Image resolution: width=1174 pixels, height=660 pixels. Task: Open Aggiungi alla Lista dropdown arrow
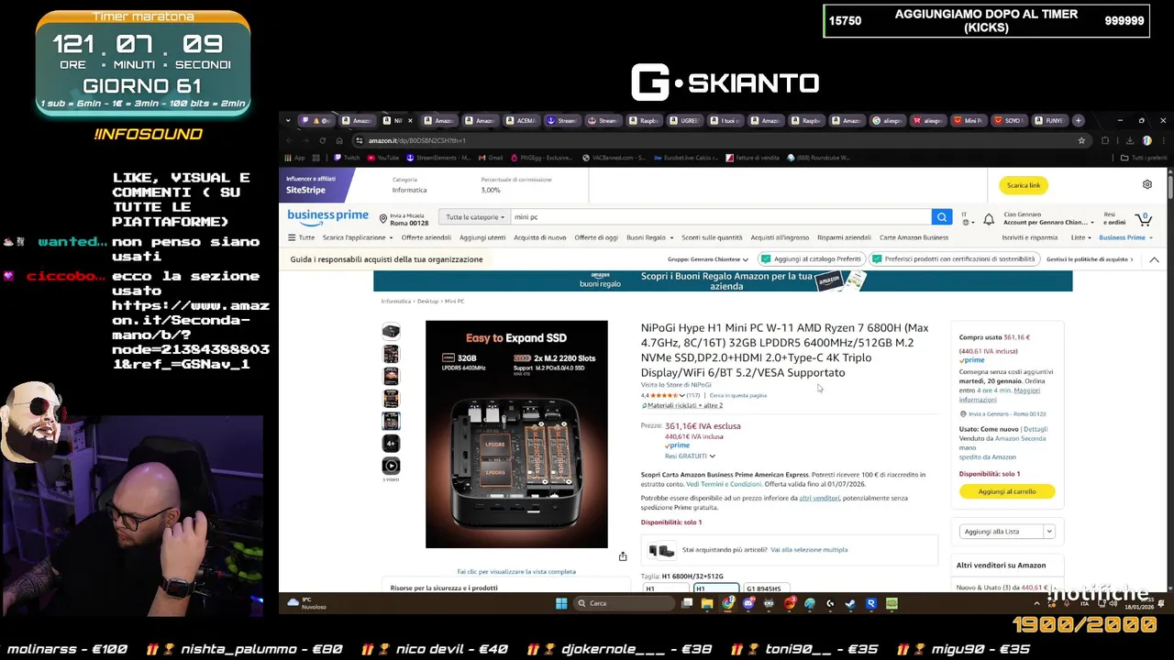click(x=1048, y=532)
